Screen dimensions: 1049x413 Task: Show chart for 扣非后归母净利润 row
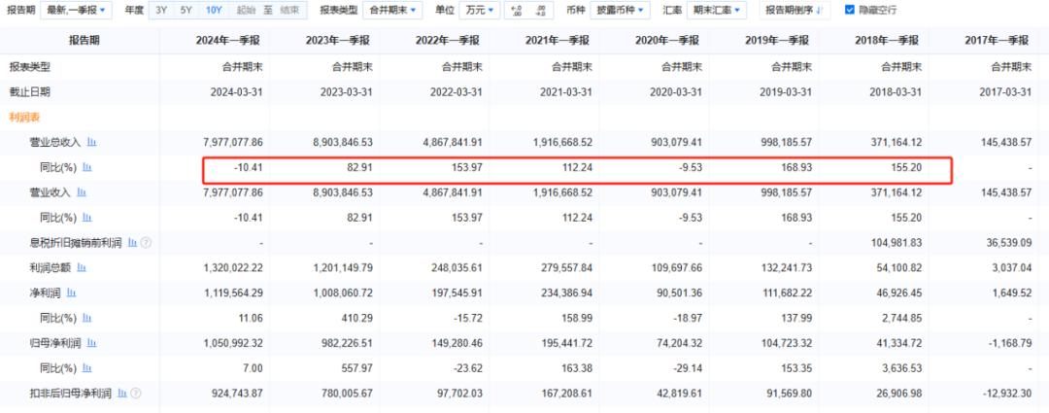coord(121,394)
